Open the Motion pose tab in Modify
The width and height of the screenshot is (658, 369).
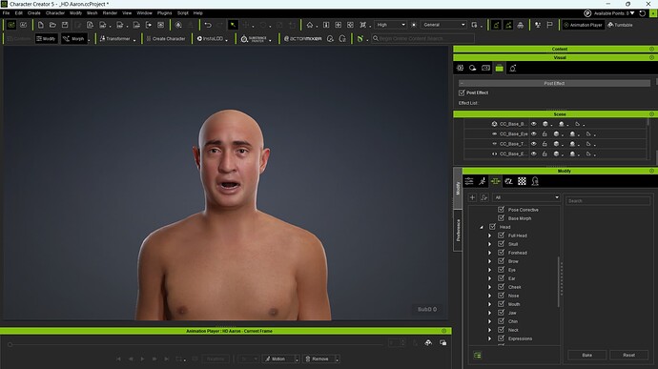(x=483, y=181)
